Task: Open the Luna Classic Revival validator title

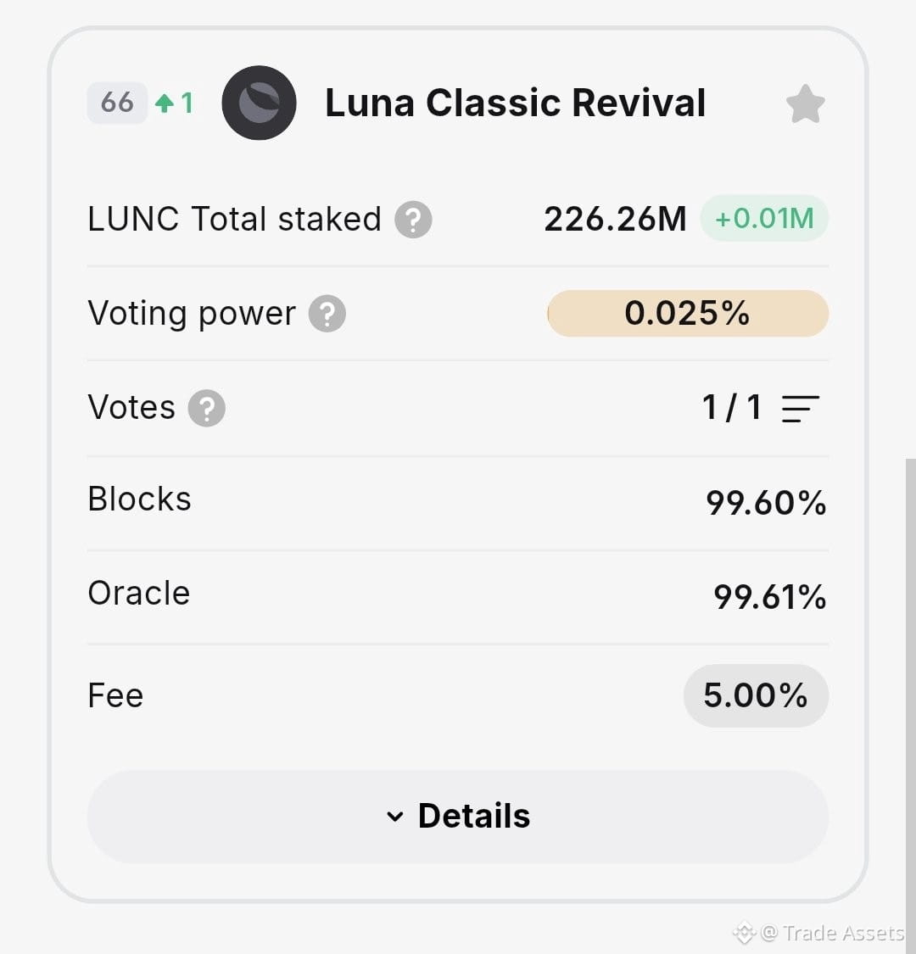Action: 515,103
